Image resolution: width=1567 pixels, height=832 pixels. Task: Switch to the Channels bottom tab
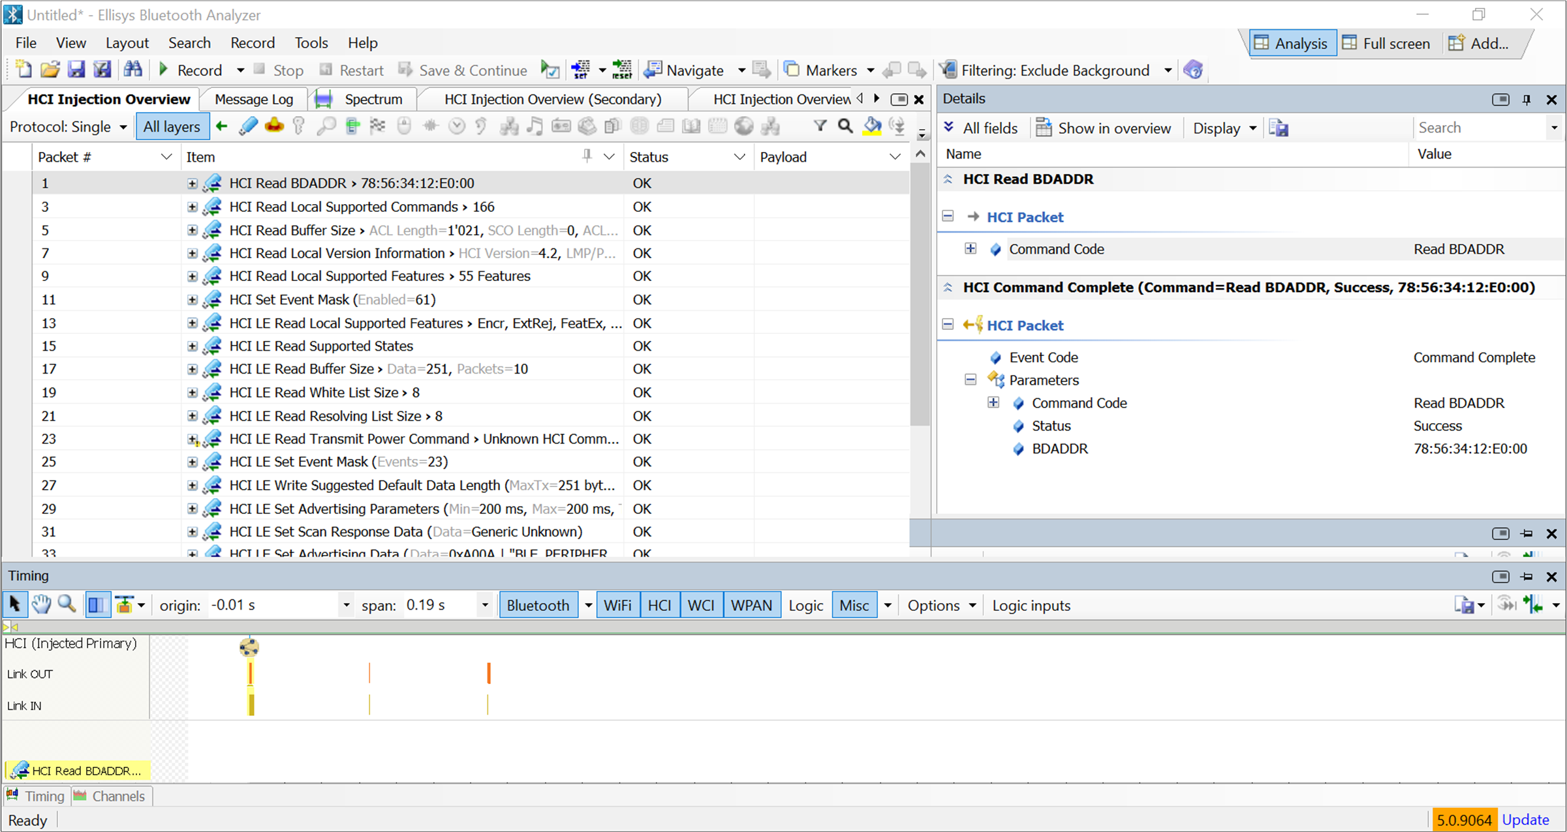[x=110, y=796]
